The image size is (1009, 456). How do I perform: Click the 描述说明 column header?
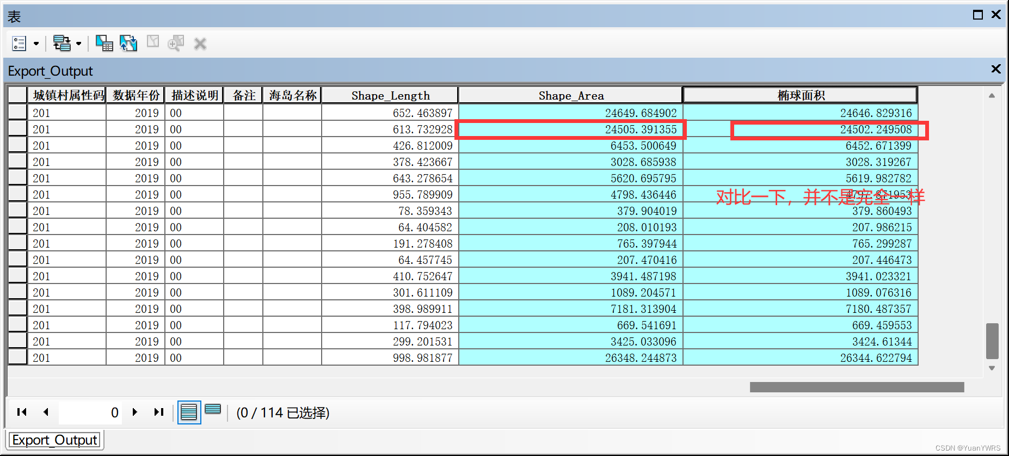[194, 95]
